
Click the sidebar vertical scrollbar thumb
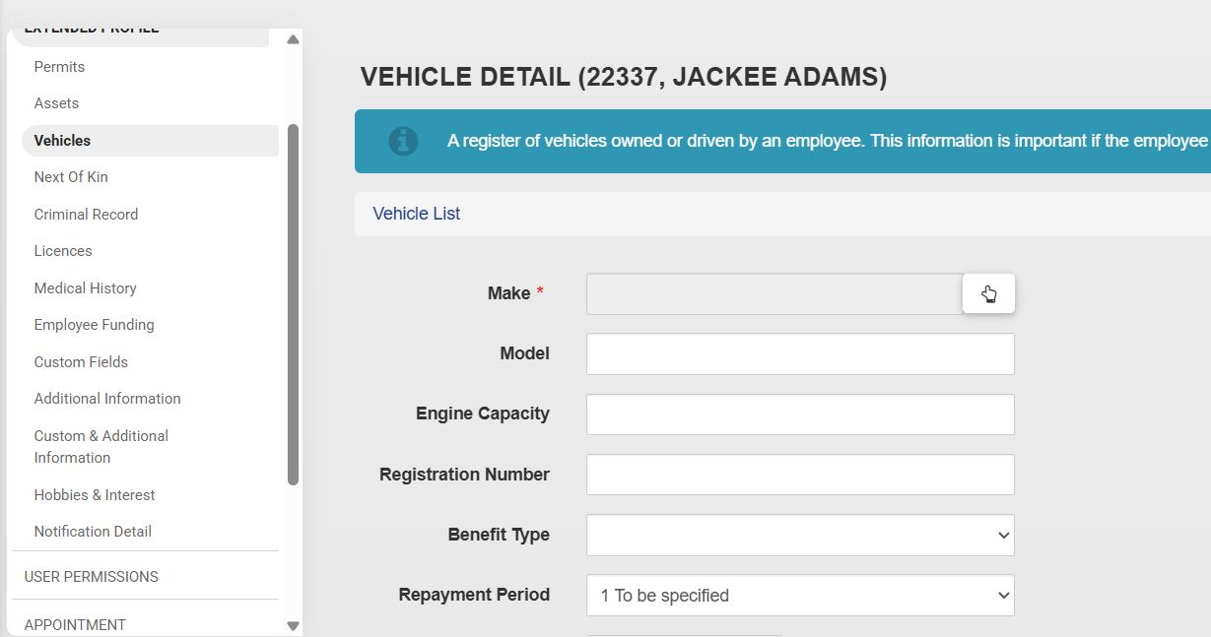click(x=293, y=305)
